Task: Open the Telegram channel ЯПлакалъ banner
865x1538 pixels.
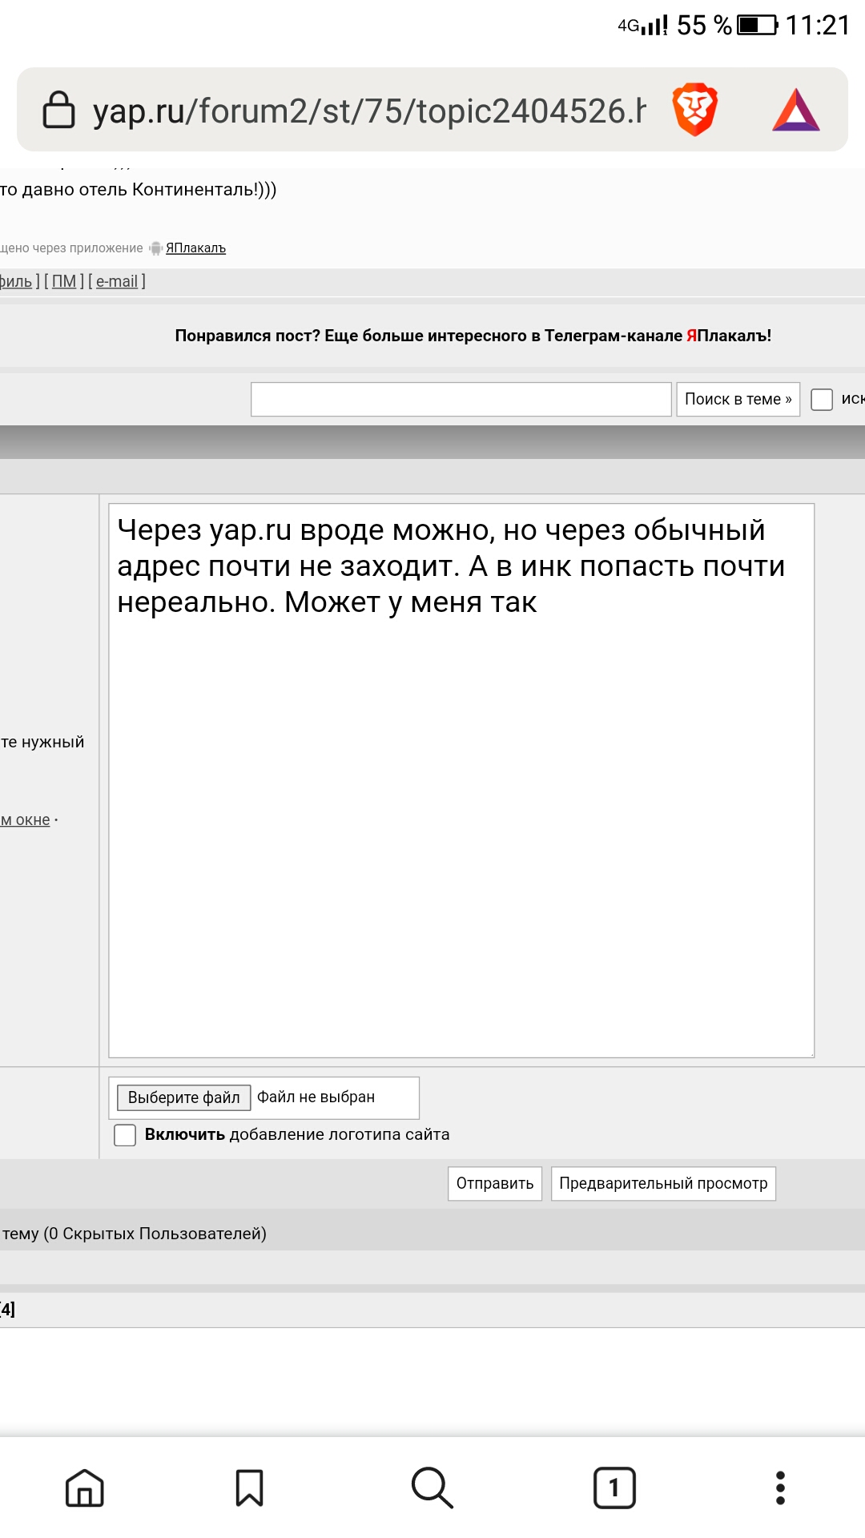Action: click(x=473, y=336)
